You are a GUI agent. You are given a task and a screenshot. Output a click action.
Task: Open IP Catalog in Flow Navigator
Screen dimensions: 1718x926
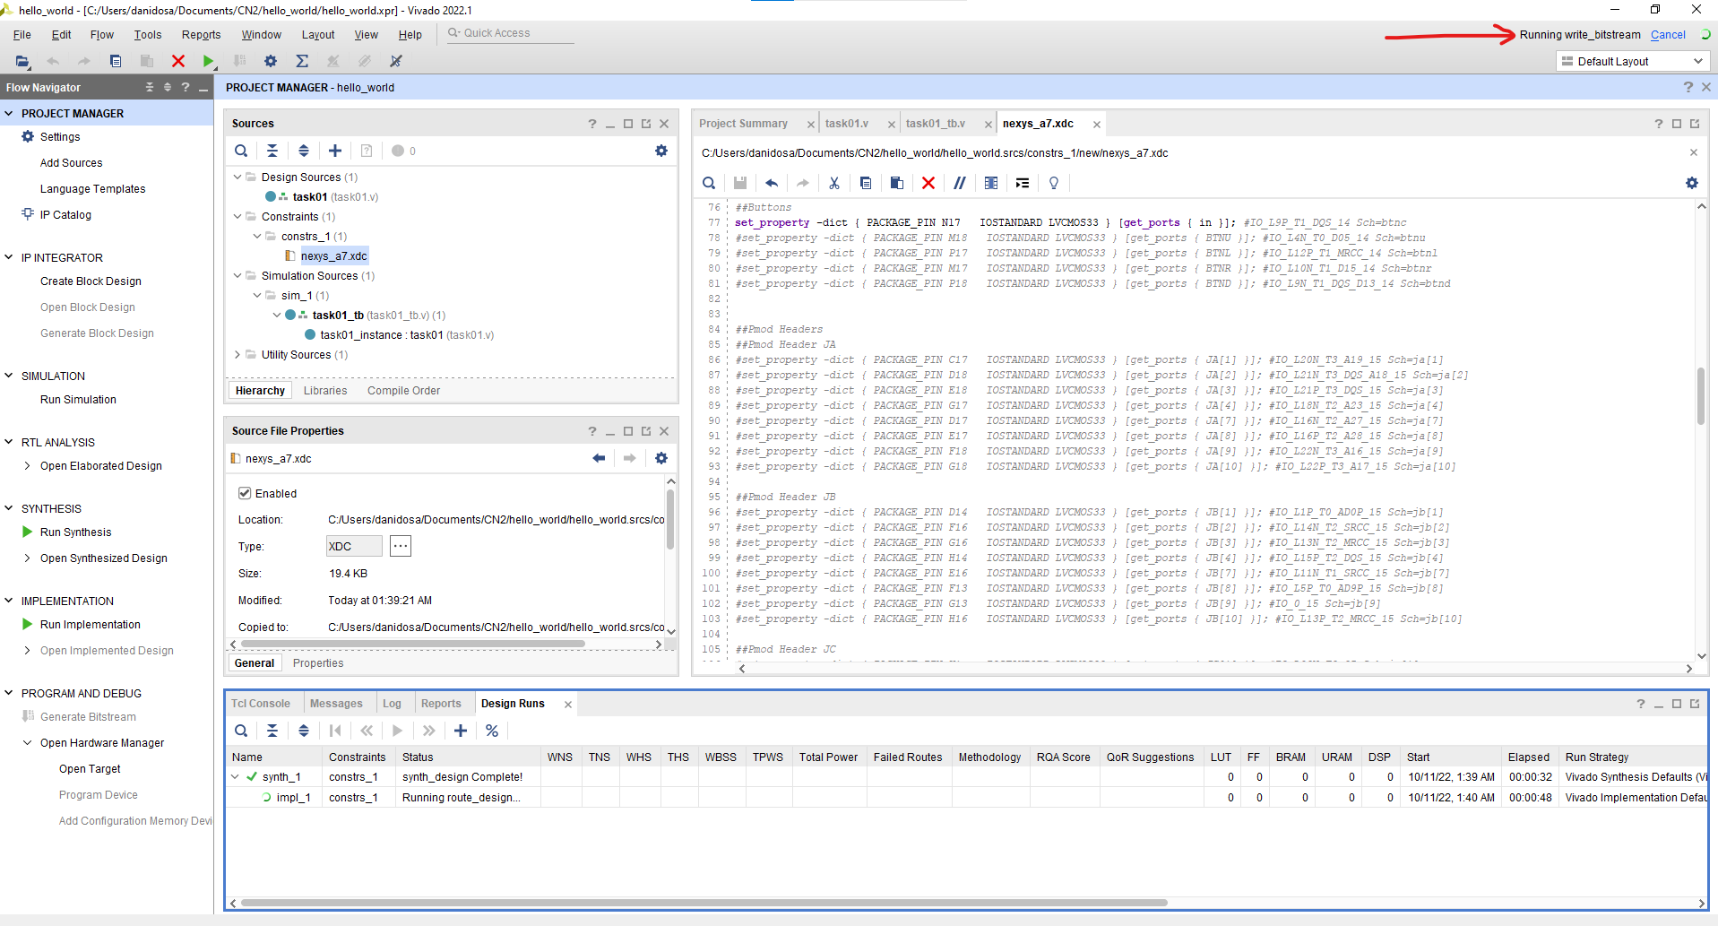point(65,215)
